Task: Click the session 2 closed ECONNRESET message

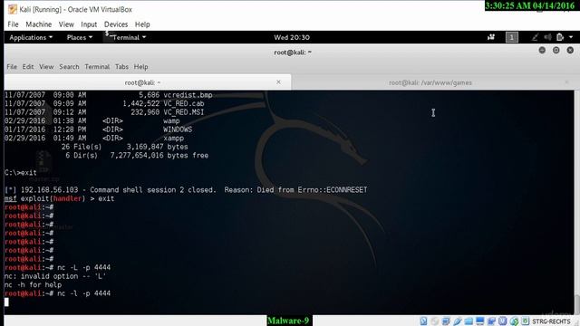Action: [x=186, y=190]
